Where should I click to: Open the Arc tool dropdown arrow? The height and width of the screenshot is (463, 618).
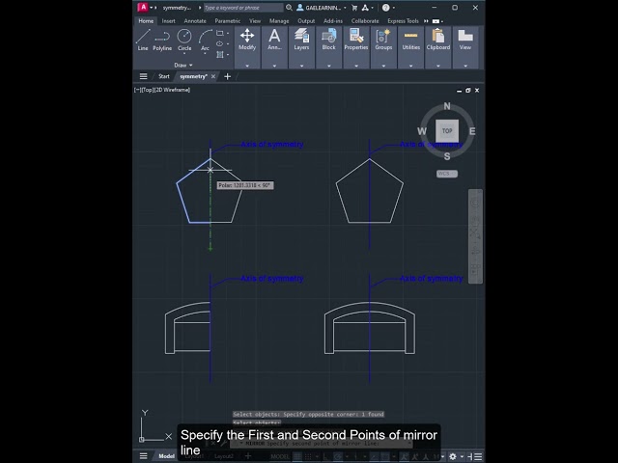click(x=205, y=54)
